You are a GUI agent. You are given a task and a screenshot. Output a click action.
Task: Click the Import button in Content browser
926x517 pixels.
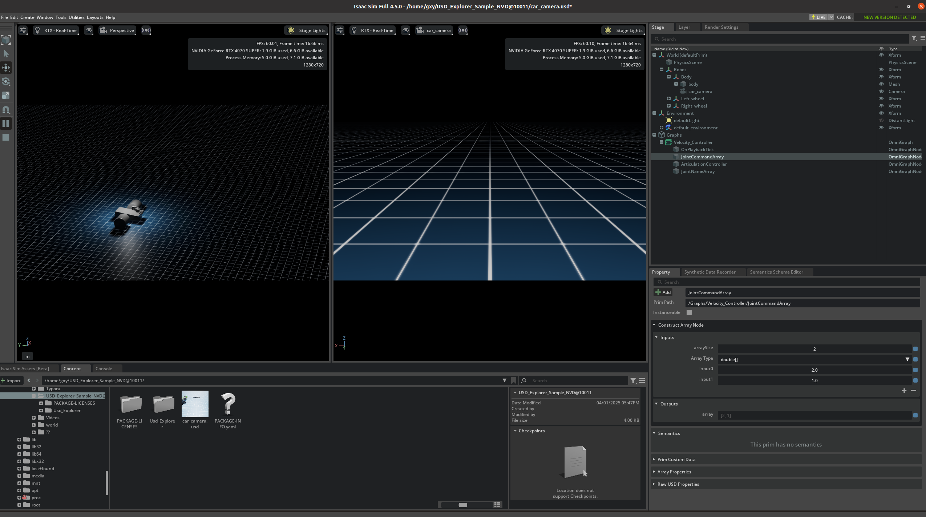(x=11, y=380)
